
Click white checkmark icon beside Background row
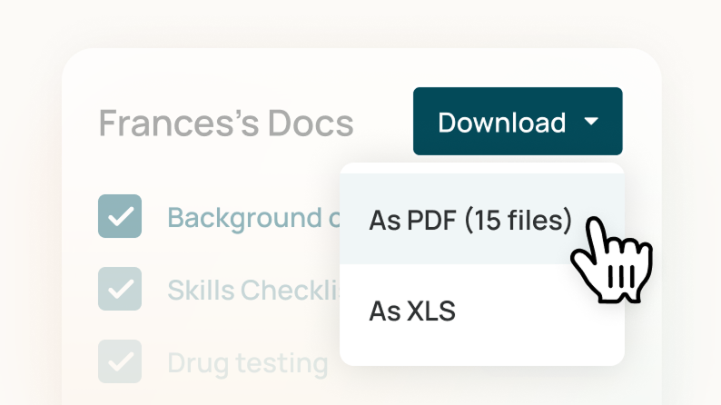point(120,217)
